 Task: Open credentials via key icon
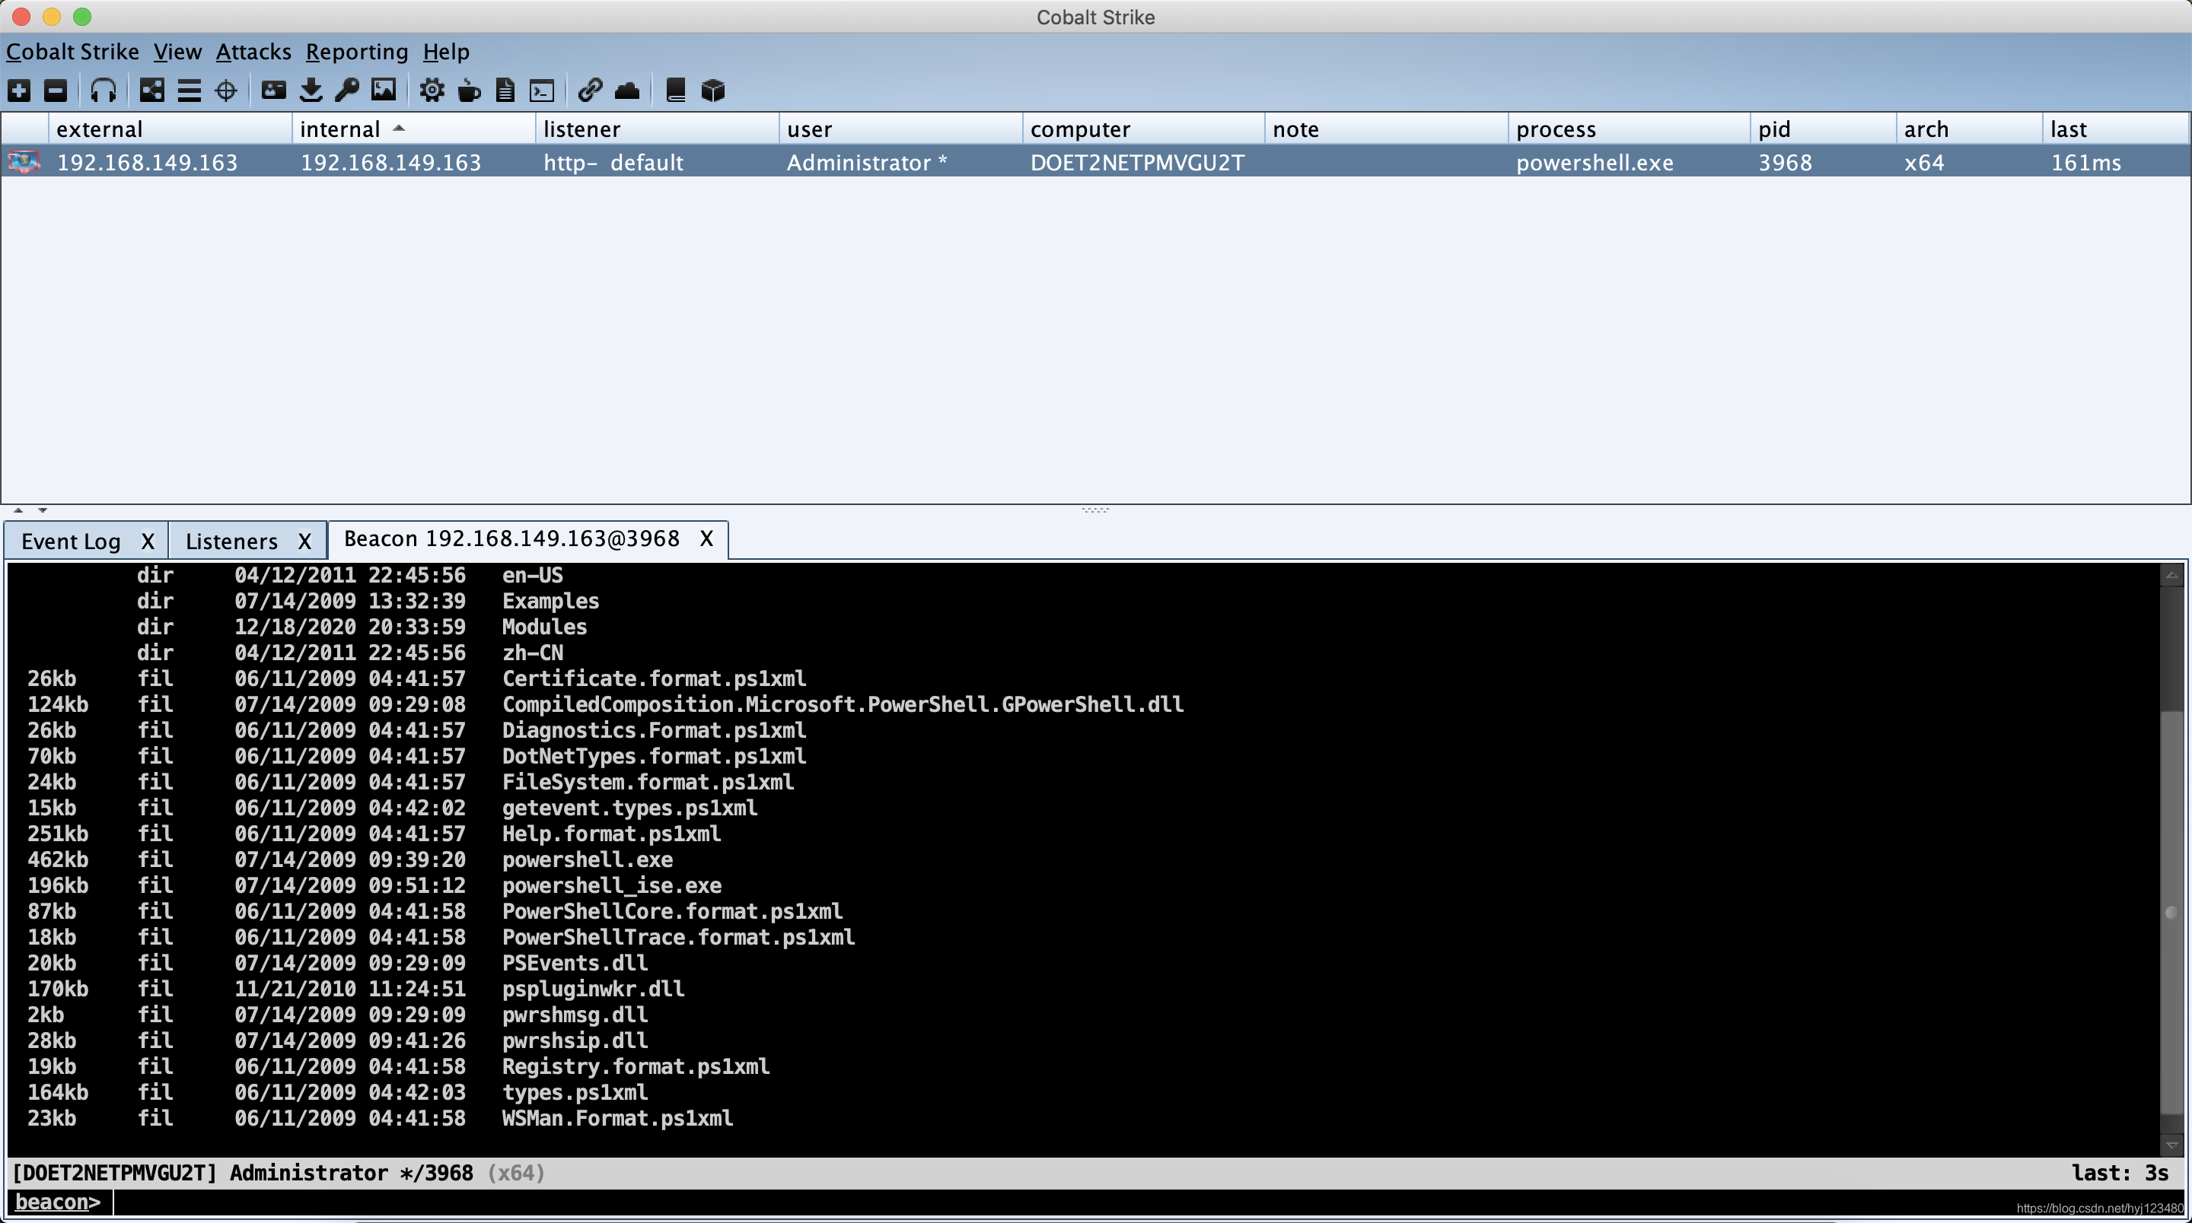(x=347, y=91)
